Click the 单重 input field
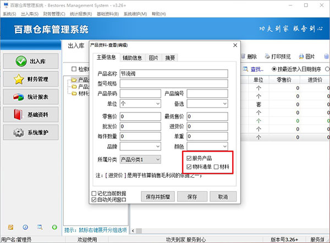Image resolution: width=330 pixels, height=243 pixels. [x=207, y=136]
